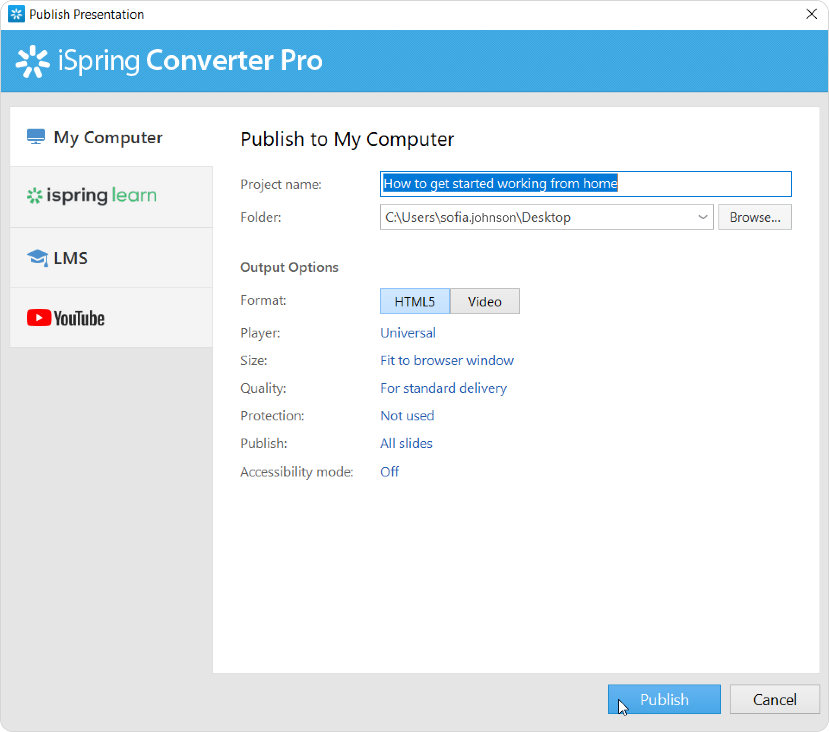Click the Publish to My Computer heading
The width and height of the screenshot is (829, 732).
347,139
